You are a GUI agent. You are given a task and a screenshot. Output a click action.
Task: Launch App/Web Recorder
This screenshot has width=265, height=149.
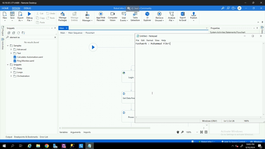point(101,16)
